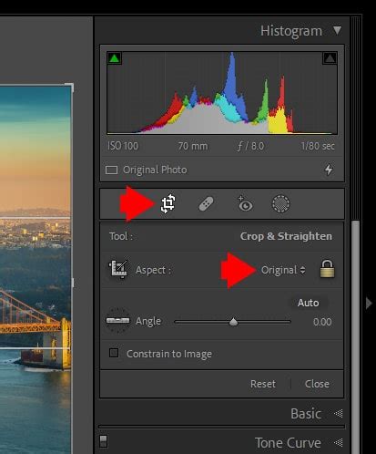This screenshot has height=454, width=376.
Task: Click the 70 mm focal length text
Action: tap(193, 146)
